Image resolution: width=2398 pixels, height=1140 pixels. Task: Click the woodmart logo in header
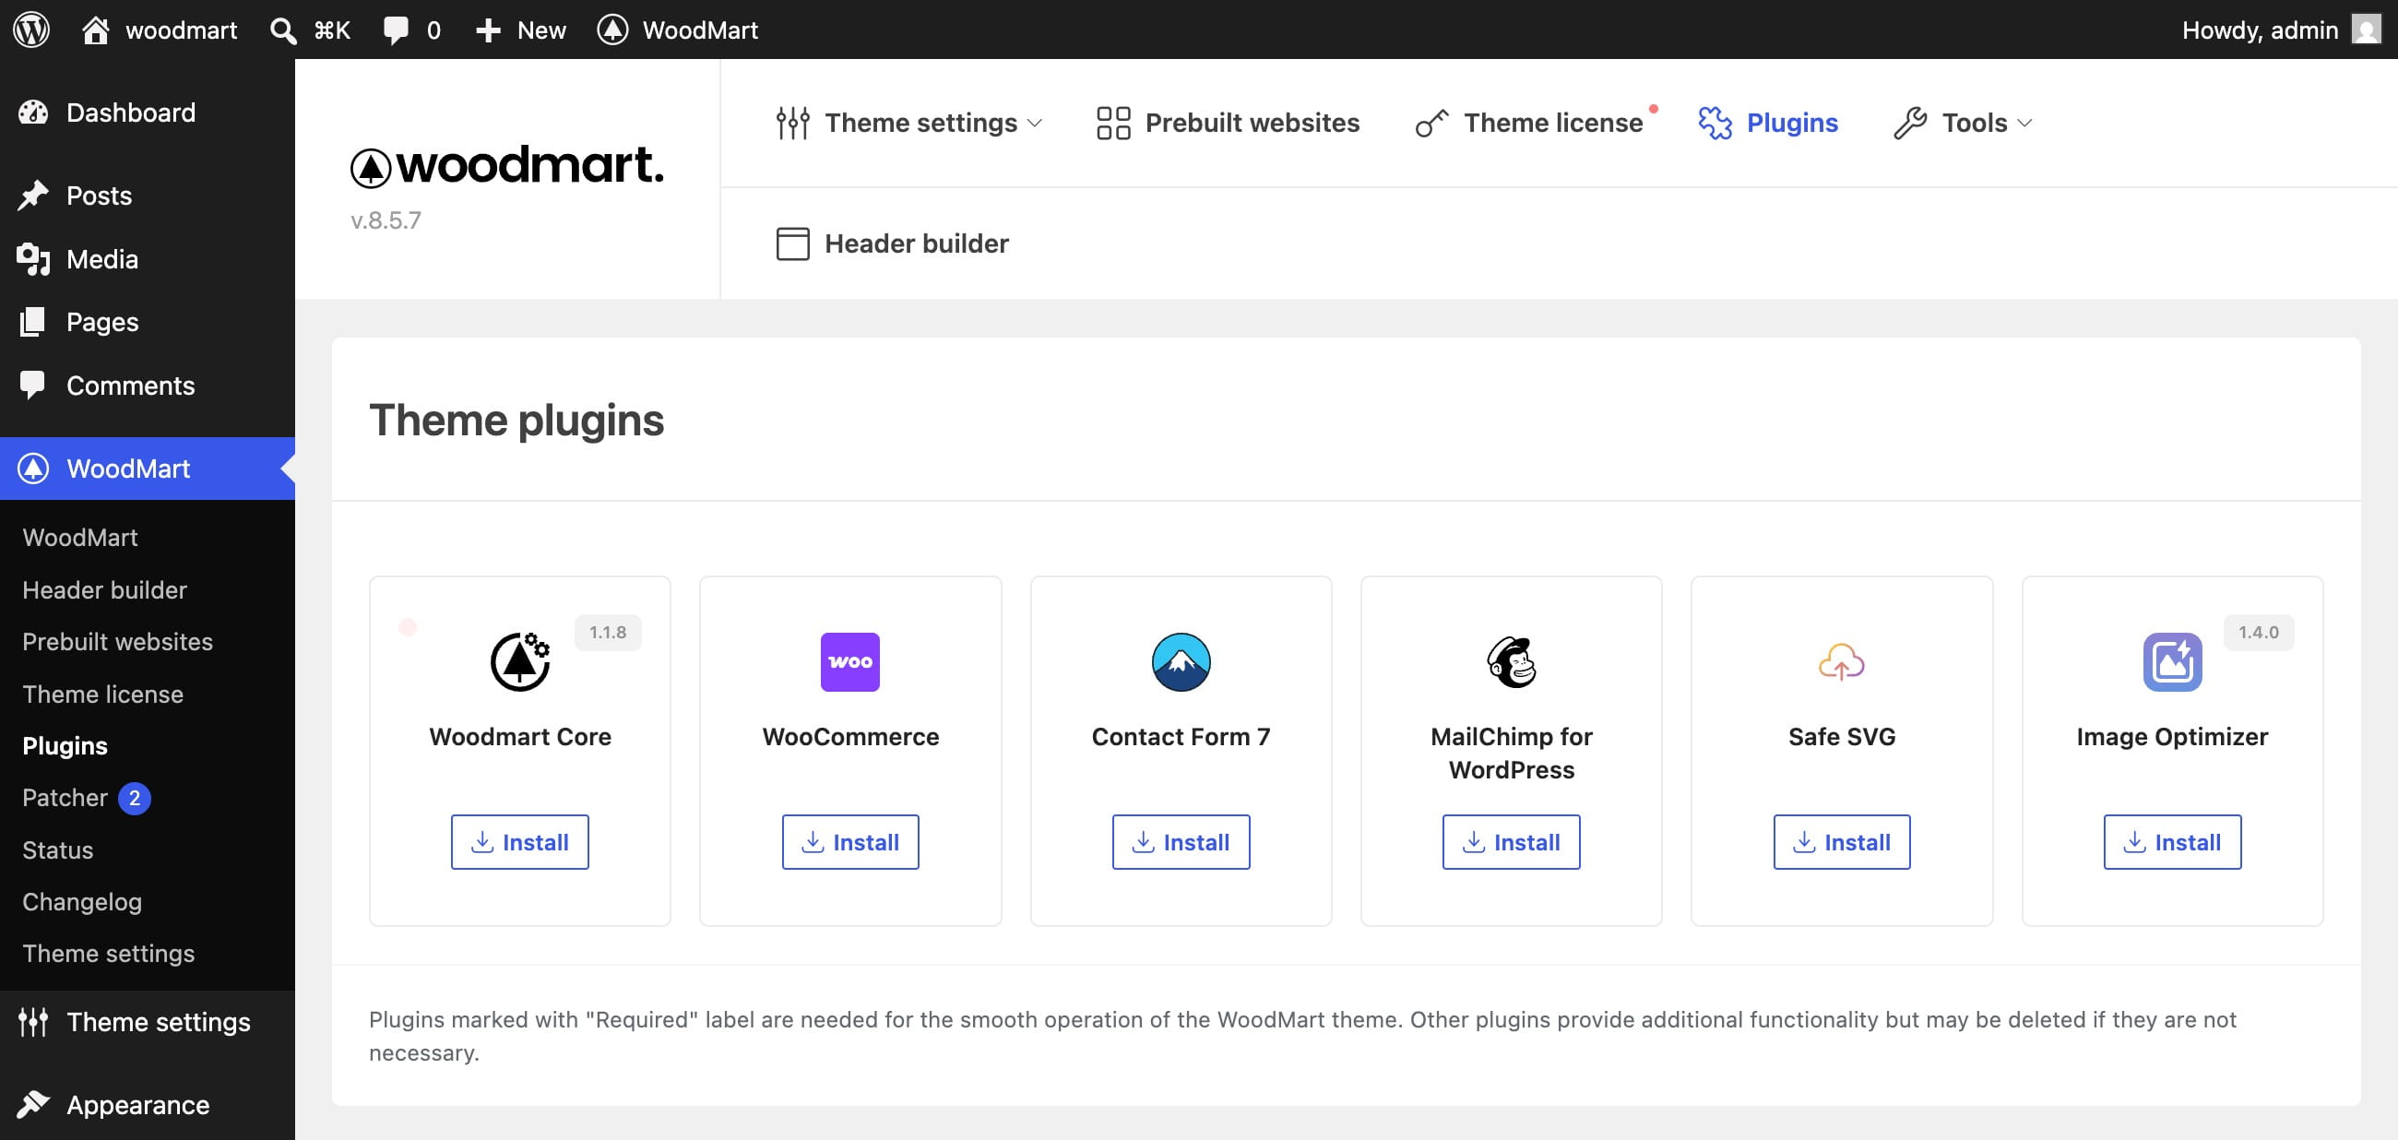pyautogui.click(x=507, y=166)
